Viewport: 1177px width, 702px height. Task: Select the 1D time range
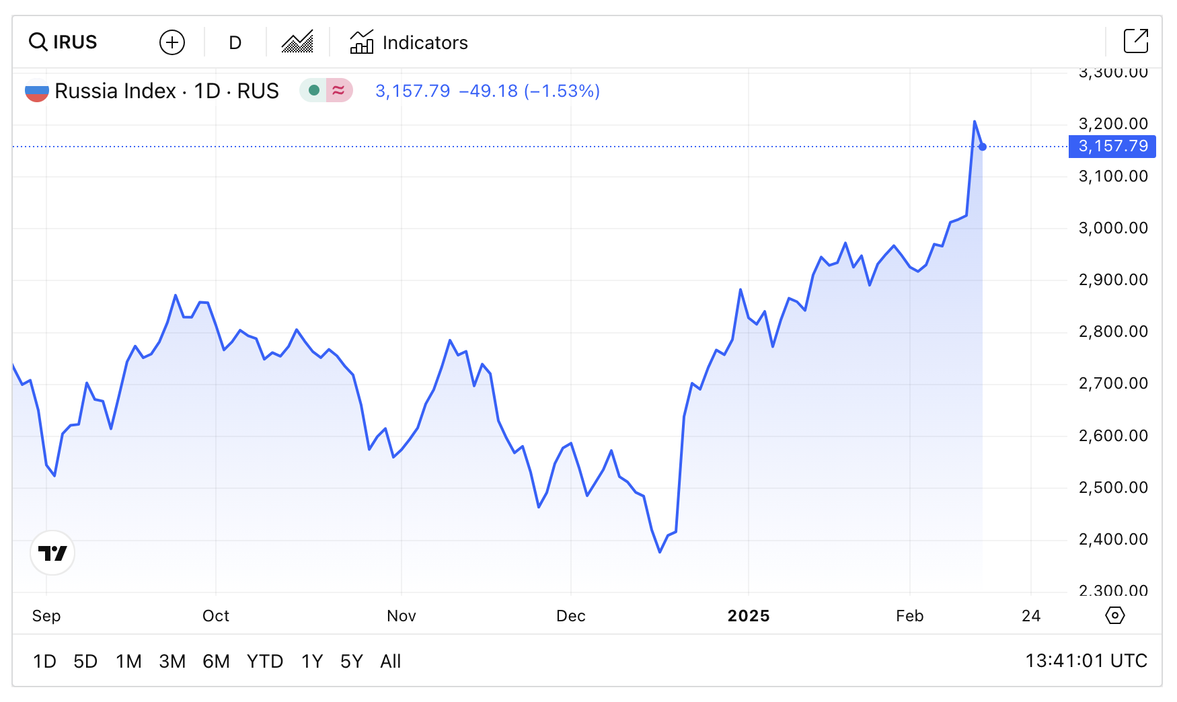click(44, 662)
